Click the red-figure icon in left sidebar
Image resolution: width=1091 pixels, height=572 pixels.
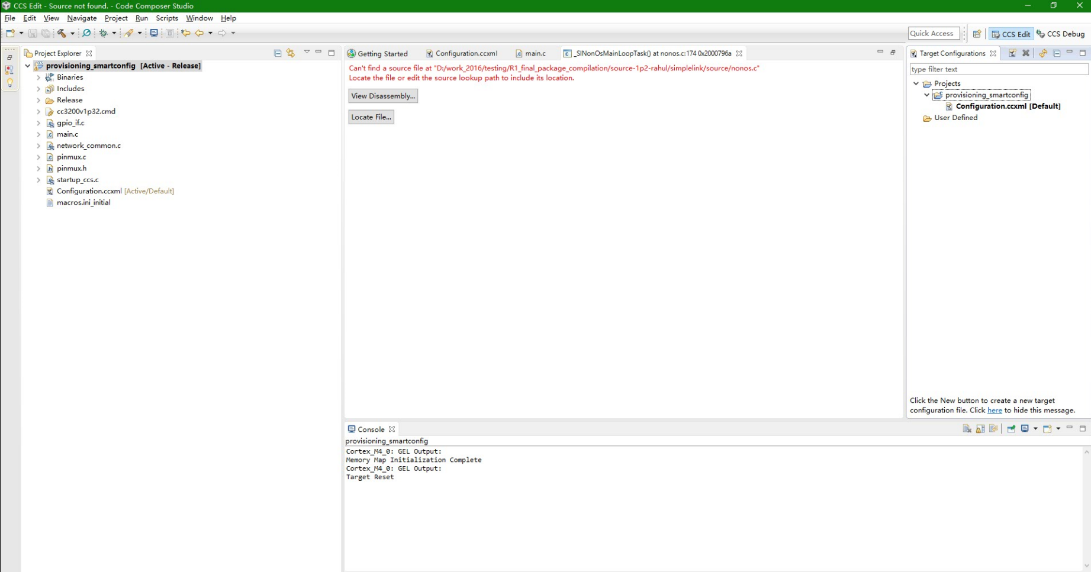pos(9,70)
